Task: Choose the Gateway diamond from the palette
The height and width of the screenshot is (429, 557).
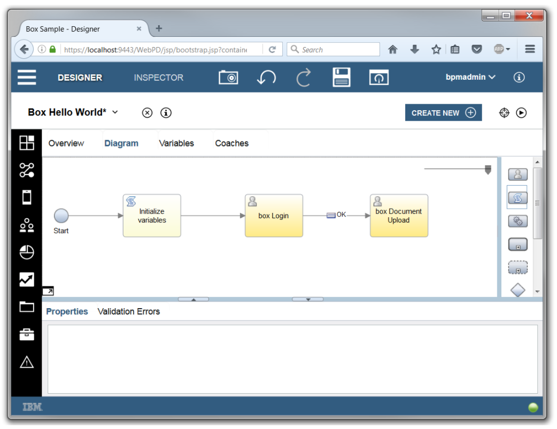Action: point(517,289)
